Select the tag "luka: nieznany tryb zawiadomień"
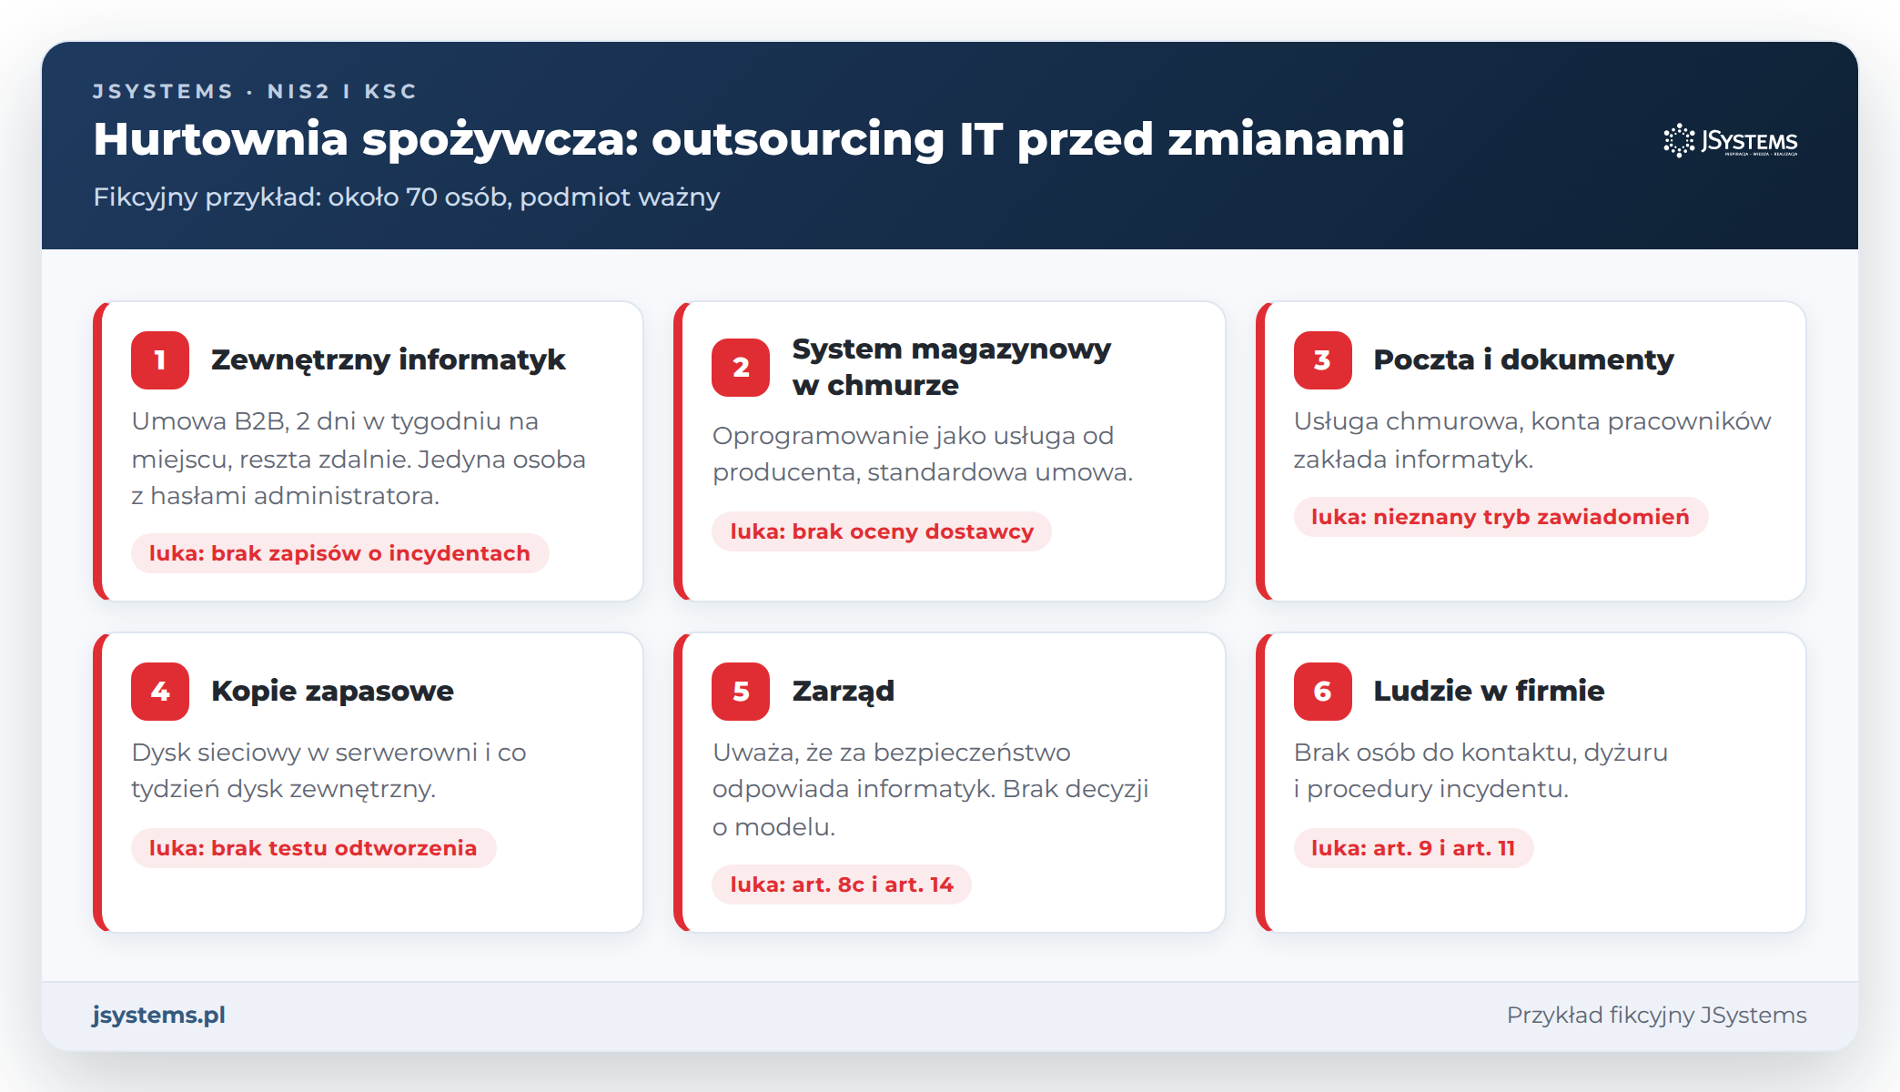The width and height of the screenshot is (1900, 1092). pos(1501,517)
